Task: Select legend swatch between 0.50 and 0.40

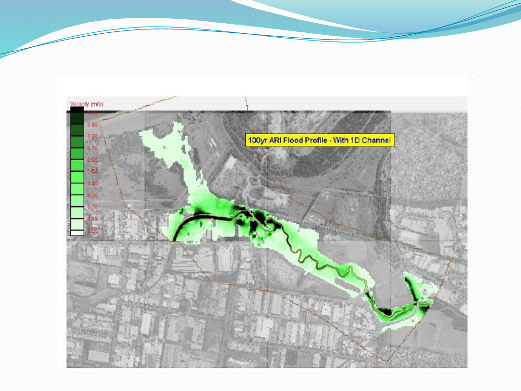Action: 77,178
